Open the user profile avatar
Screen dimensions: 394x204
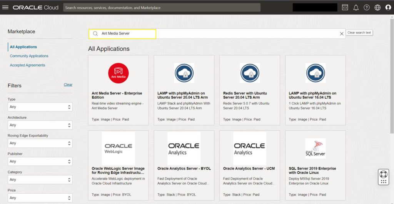[388, 8]
